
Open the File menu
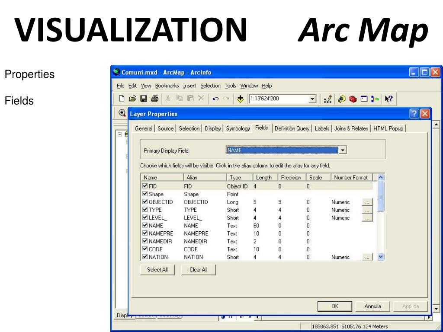pos(120,86)
